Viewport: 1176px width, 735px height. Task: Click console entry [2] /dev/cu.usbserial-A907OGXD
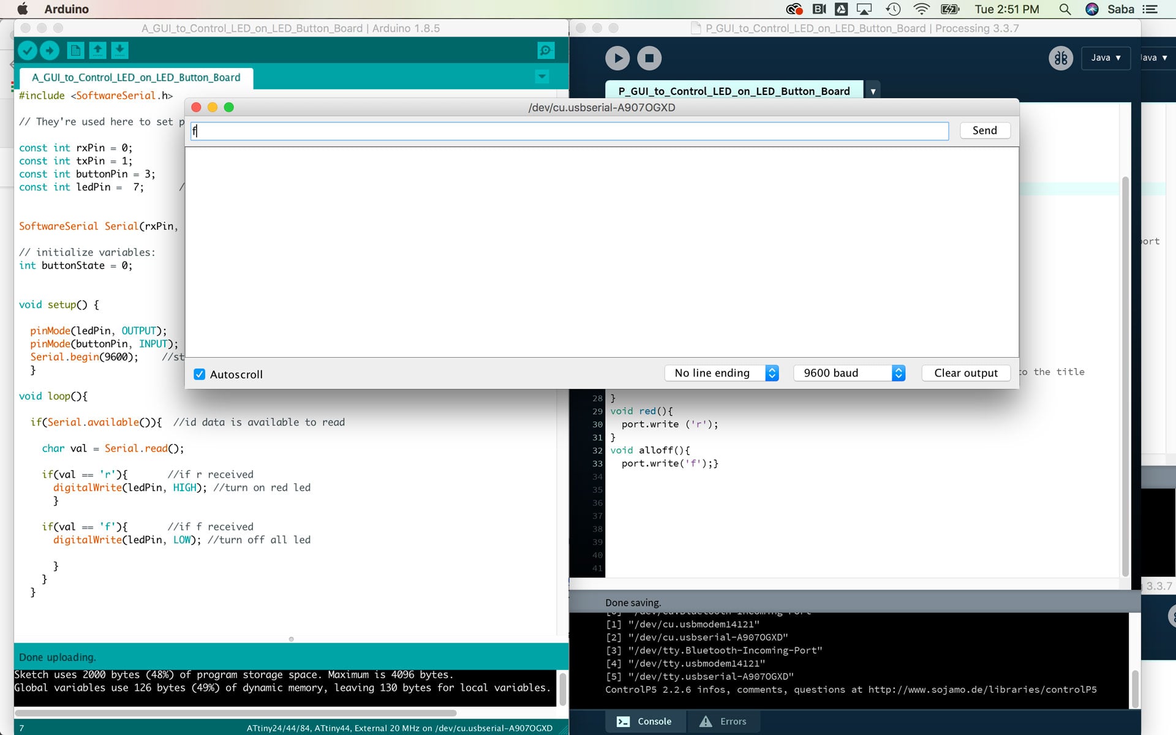coord(696,638)
